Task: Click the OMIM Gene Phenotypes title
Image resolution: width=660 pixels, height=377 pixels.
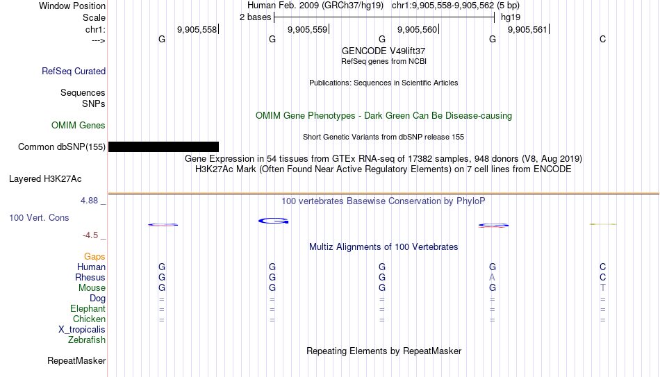Action: coord(383,116)
